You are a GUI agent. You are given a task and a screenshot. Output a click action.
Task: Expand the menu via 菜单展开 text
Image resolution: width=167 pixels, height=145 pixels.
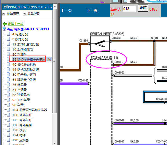[13, 14]
